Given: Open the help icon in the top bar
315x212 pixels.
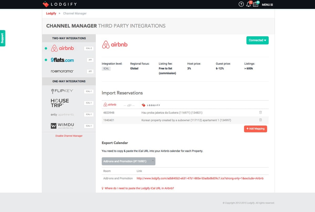Looking at the screenshot, I should point(241,4).
